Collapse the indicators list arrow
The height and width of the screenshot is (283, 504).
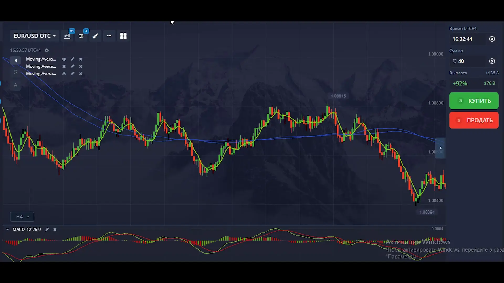16,61
